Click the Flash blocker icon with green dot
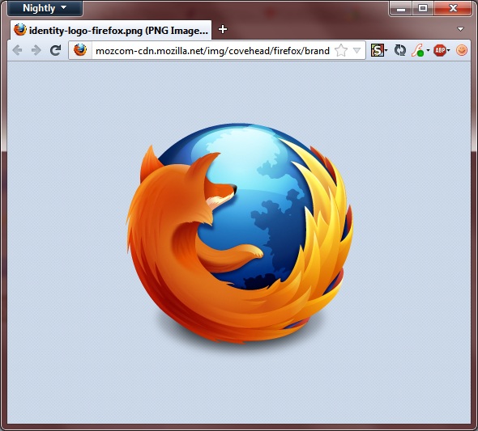Viewport: 478px width, 431px height. [417, 50]
